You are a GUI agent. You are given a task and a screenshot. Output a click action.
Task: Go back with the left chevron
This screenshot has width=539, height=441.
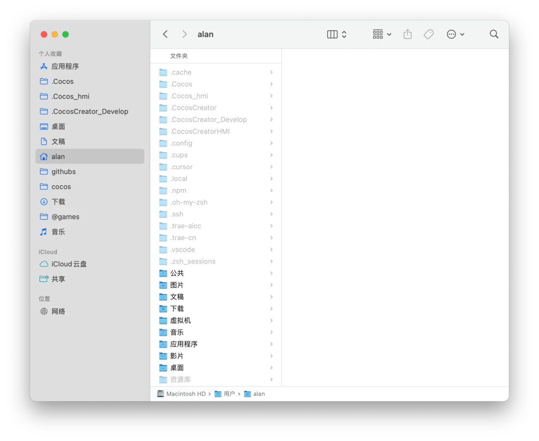point(165,34)
